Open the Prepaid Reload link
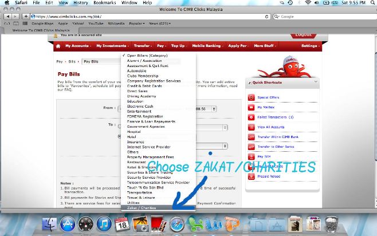 point(269,176)
